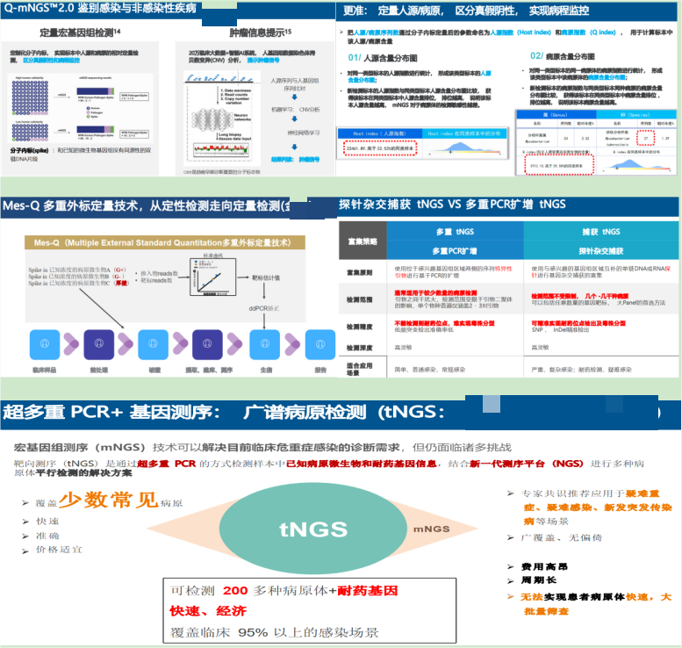
Task: Click the 准确 bullet beside tNGS
Action: coord(47,536)
